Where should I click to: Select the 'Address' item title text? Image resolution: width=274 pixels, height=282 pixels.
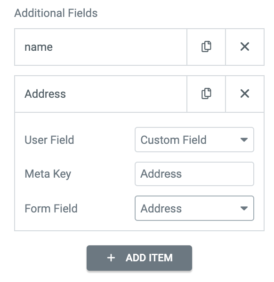pos(45,94)
